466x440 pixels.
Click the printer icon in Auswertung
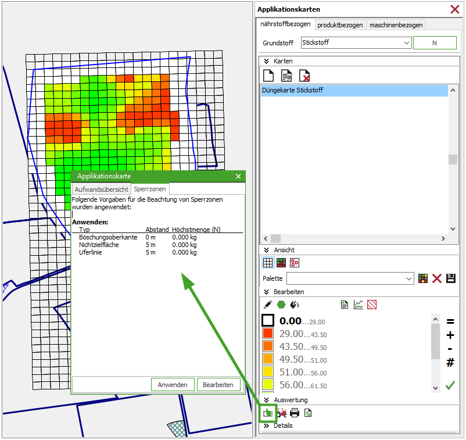[295, 413]
